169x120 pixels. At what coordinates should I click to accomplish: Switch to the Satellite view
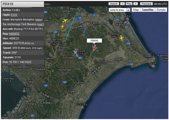pyautogui.click(x=148, y=10)
